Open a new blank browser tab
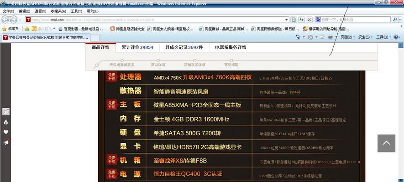404x182 pixels. tap(95, 38)
